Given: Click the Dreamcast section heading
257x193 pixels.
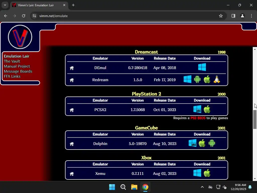Looking at the screenshot, I should pyautogui.click(x=146, y=52).
